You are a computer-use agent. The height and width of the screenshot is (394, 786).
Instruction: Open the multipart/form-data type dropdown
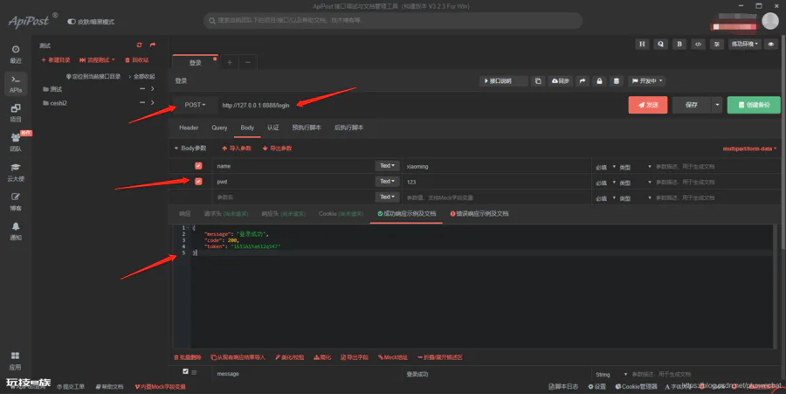749,149
